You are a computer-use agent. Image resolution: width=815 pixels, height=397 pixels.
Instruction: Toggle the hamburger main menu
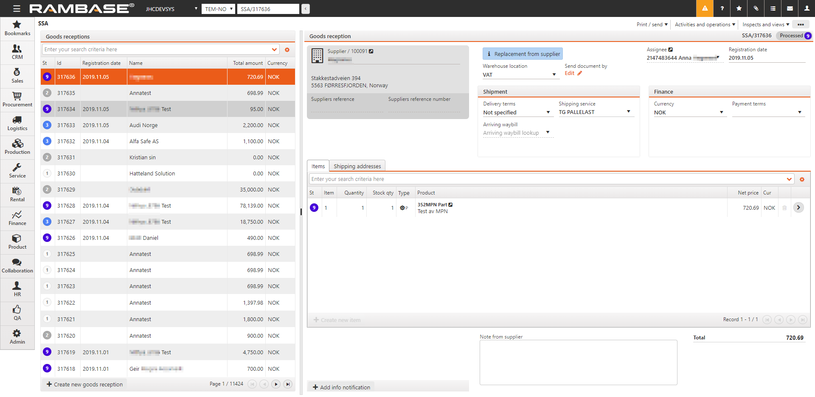click(17, 8)
